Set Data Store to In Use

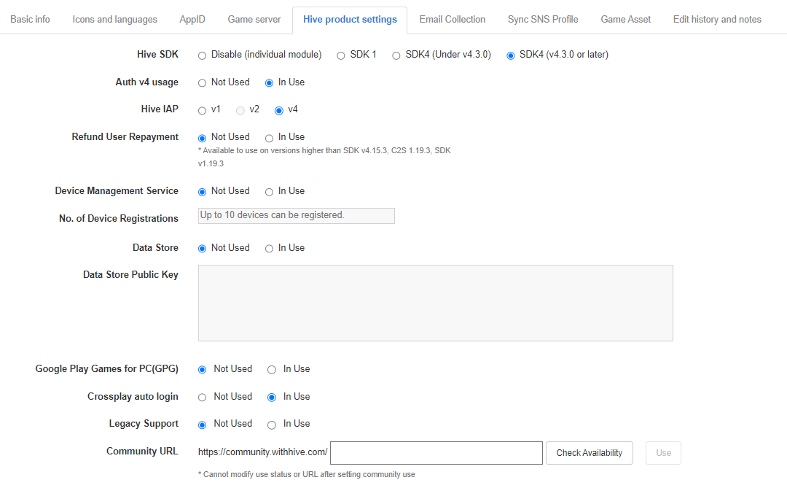(x=269, y=249)
